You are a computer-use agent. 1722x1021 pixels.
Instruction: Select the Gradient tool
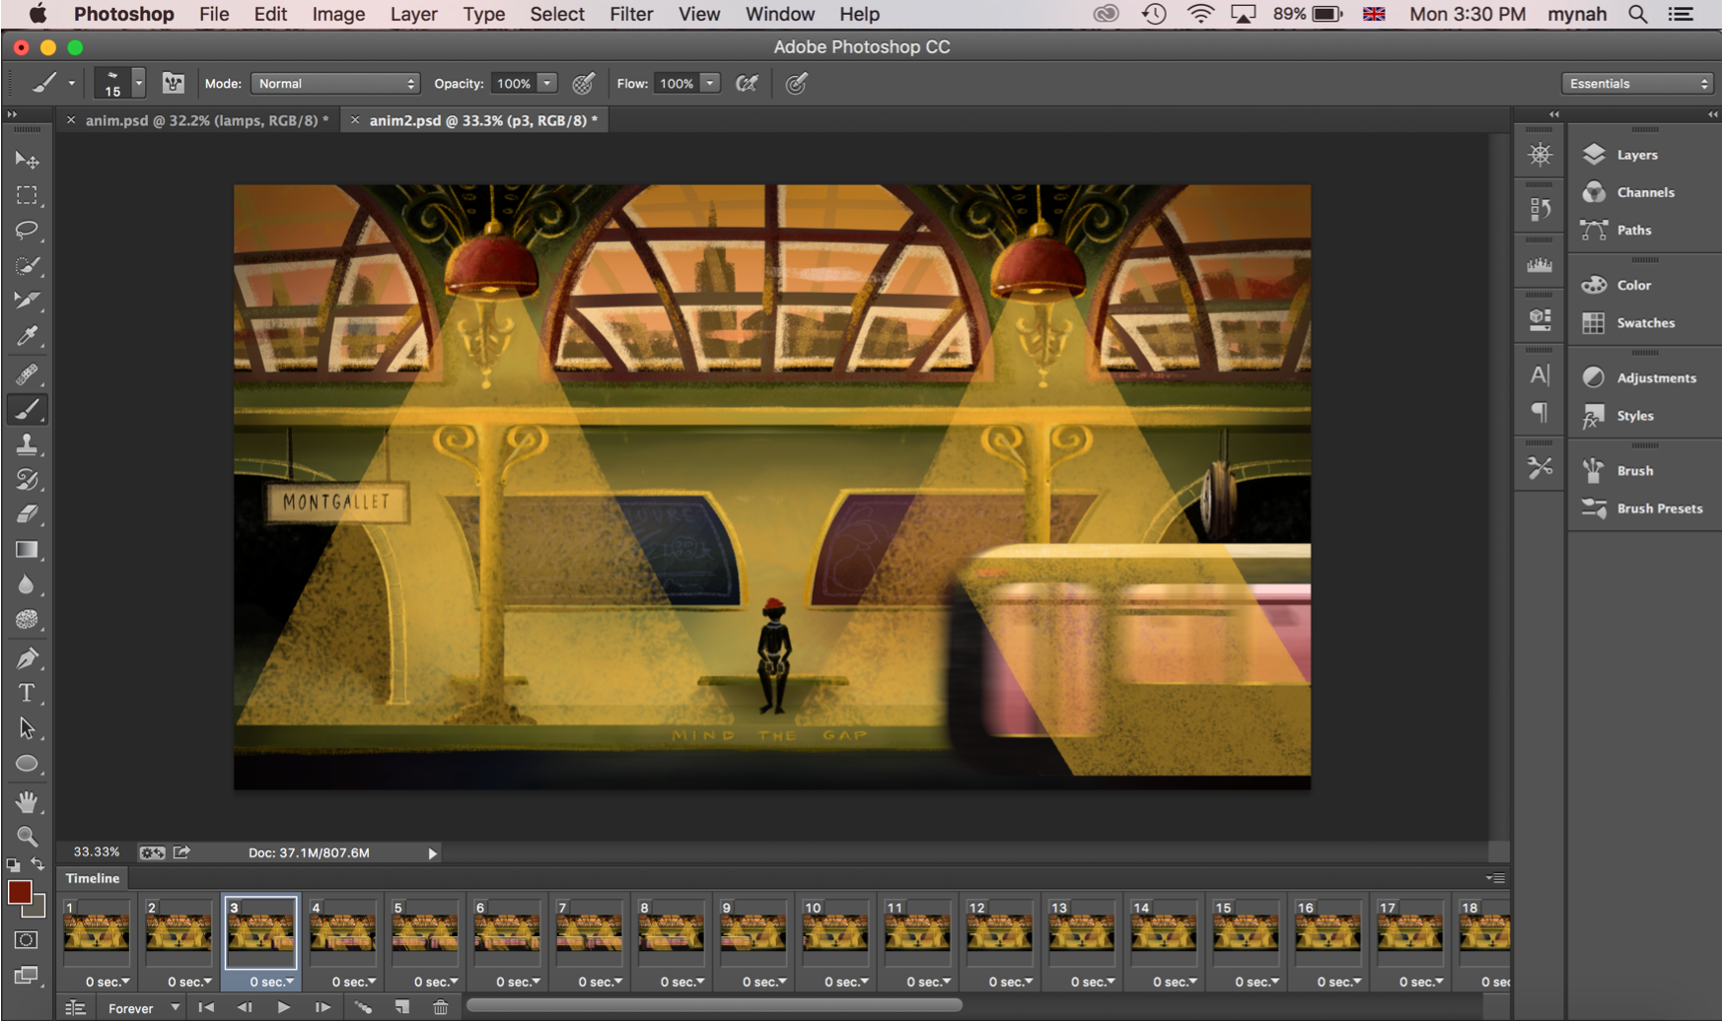[27, 550]
